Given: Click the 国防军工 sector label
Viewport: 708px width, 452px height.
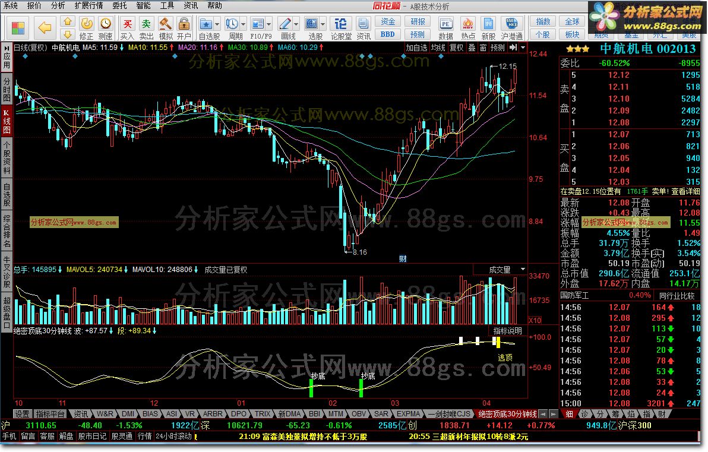Looking at the screenshot, I should coord(574,295).
